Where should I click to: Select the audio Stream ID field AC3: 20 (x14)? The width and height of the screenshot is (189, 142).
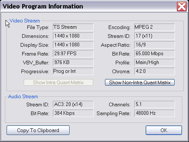[x=73, y=104]
